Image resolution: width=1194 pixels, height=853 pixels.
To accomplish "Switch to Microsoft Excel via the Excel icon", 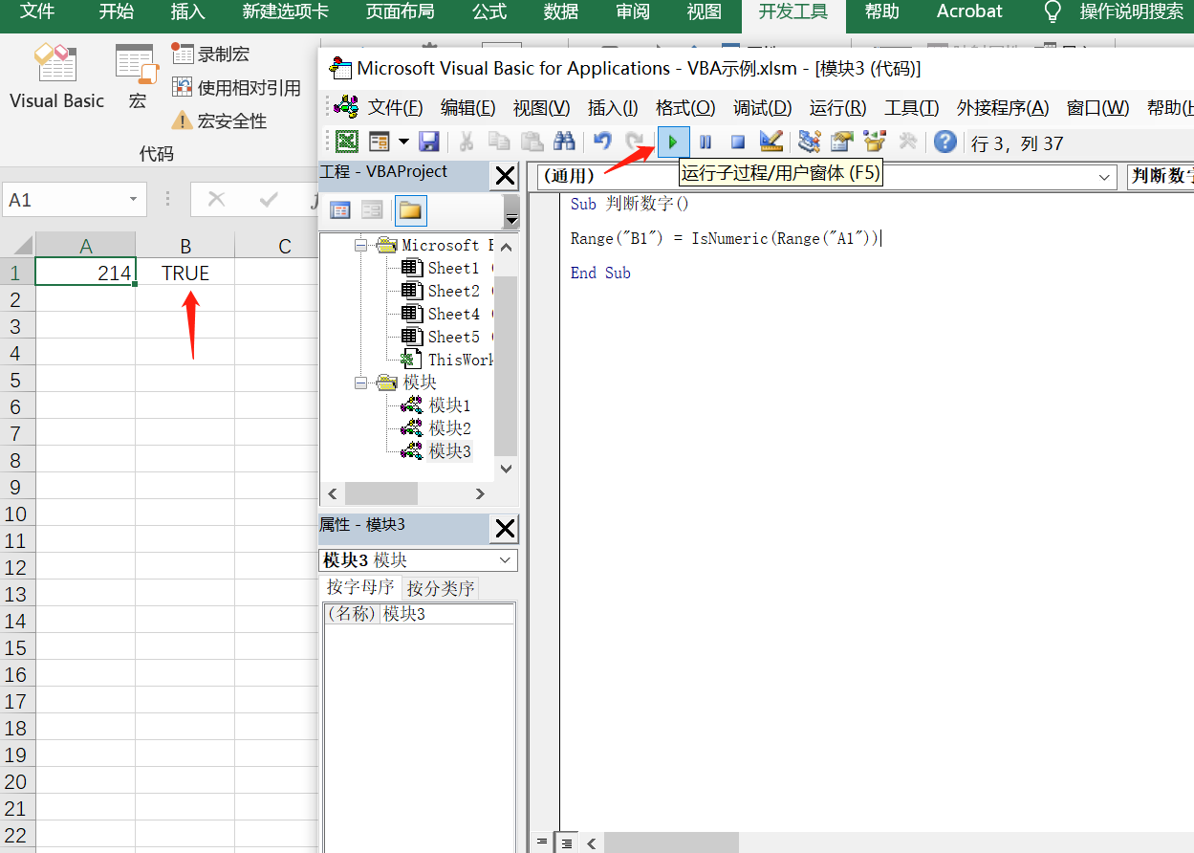I will pyautogui.click(x=347, y=142).
